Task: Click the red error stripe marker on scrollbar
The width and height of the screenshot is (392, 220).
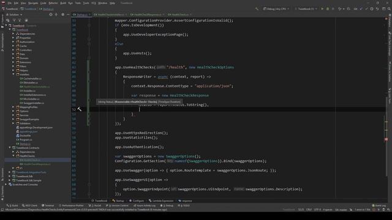Action: (x=386, y=139)
